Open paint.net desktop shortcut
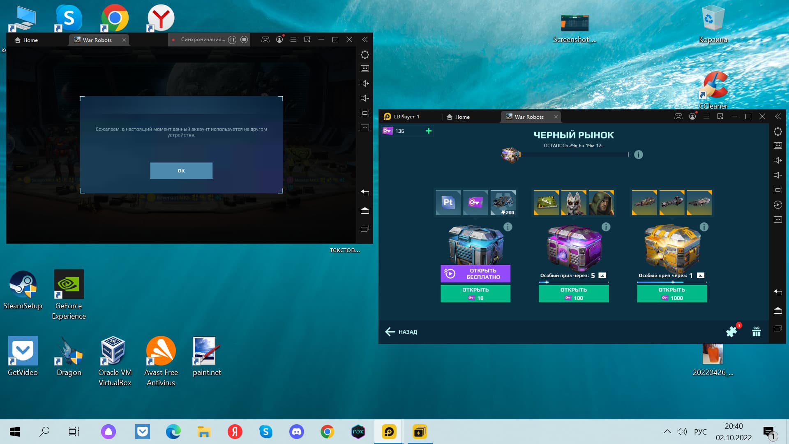Viewport: 789px width, 444px height. point(207,356)
